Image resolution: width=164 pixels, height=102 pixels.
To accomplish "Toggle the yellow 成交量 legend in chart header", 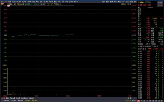I will tap(22, 4).
